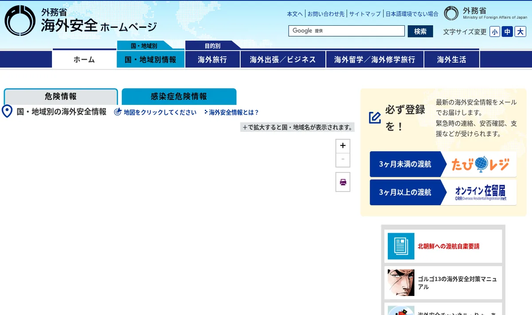Open 国・地域別情報 in main navigation

click(151, 59)
